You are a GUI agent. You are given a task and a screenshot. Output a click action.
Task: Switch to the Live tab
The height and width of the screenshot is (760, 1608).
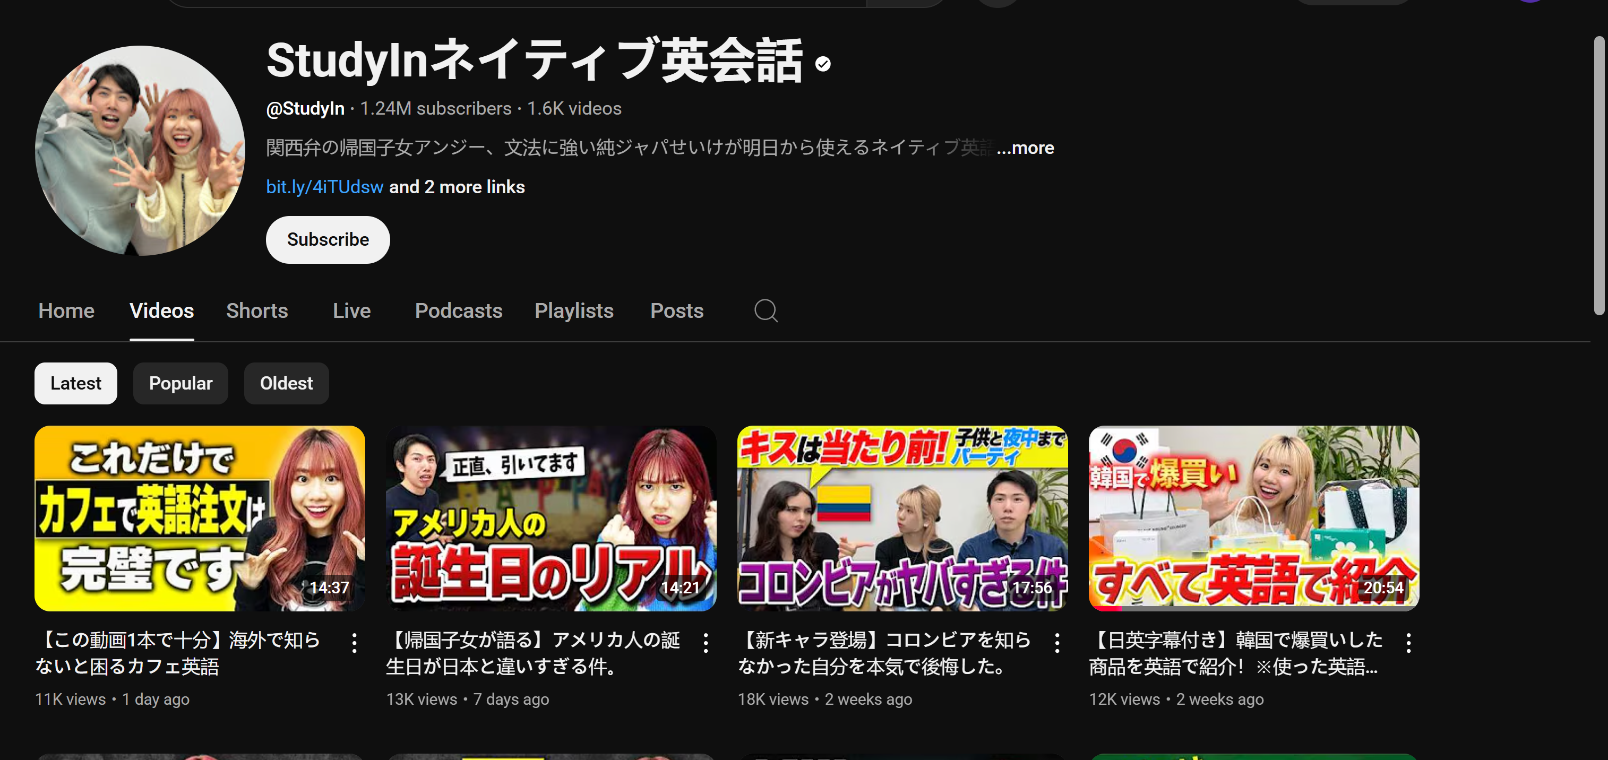(x=351, y=310)
